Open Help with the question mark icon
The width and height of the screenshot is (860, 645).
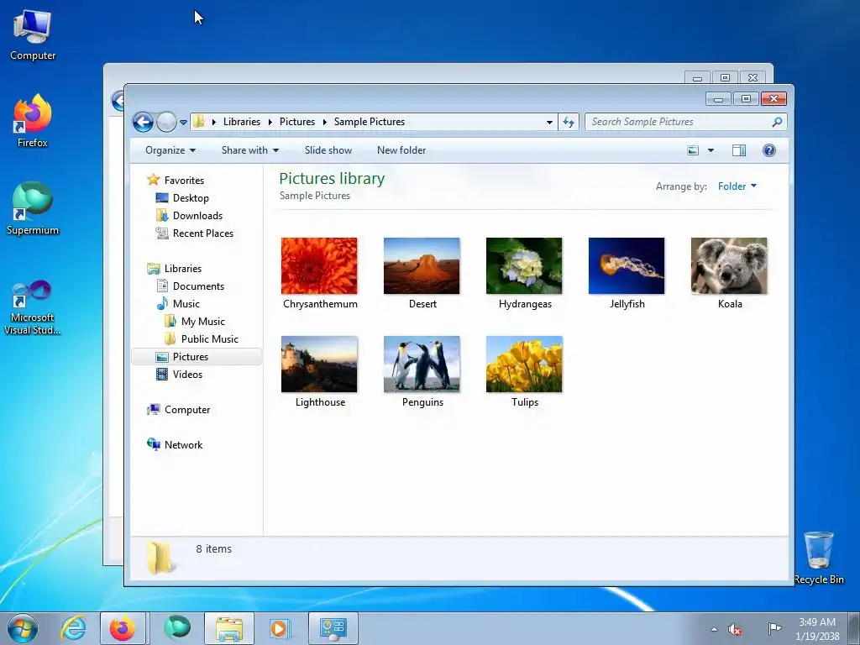[769, 150]
